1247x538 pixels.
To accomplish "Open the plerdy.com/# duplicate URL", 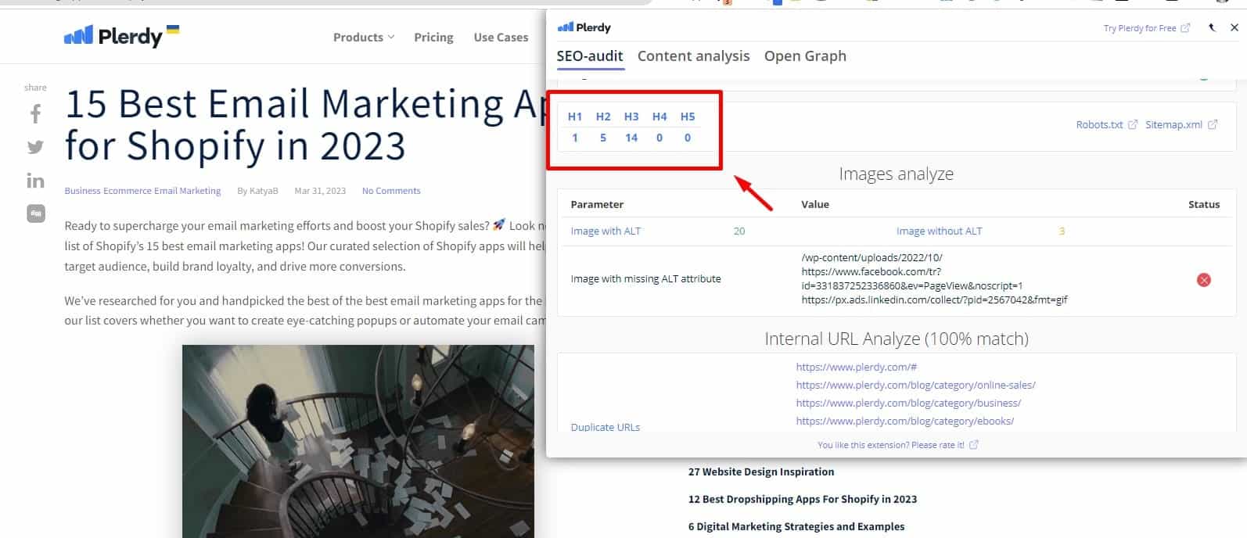I will [x=857, y=367].
